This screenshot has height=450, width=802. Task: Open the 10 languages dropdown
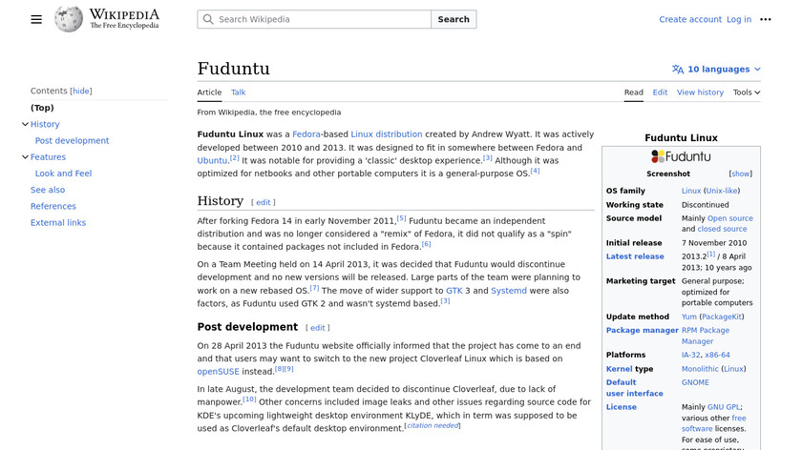(x=717, y=70)
